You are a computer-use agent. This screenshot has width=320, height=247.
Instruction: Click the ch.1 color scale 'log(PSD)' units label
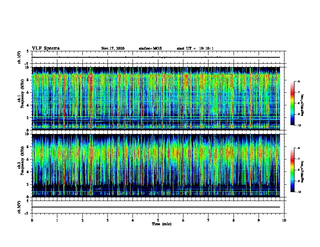[x=302, y=105]
